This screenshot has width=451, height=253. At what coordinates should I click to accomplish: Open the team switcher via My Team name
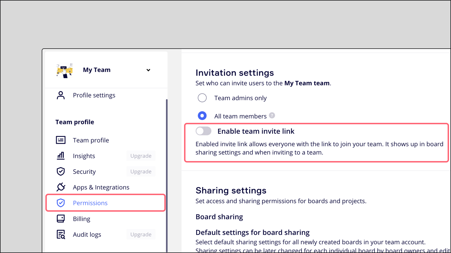tap(97, 70)
